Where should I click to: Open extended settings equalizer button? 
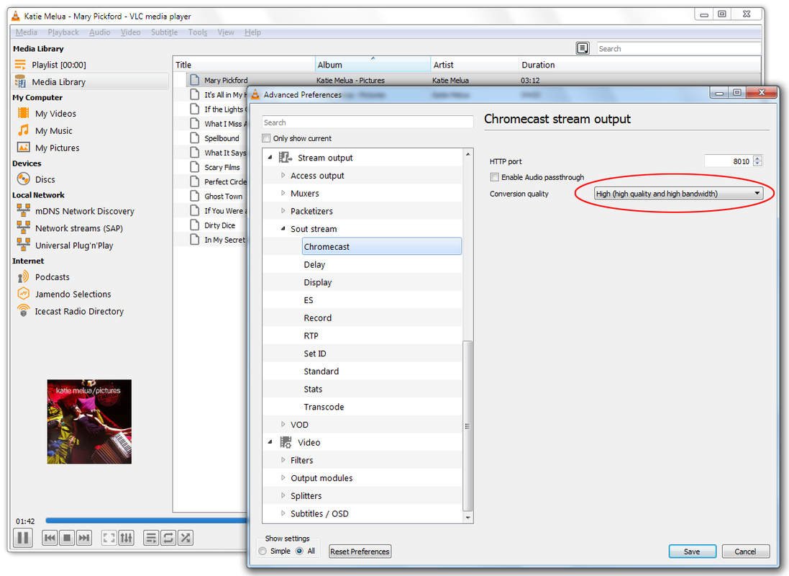click(127, 539)
